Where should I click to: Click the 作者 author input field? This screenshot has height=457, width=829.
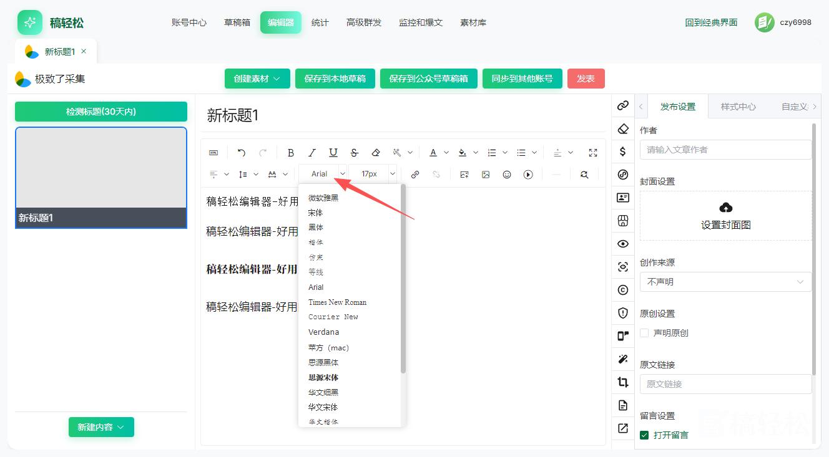[726, 150]
